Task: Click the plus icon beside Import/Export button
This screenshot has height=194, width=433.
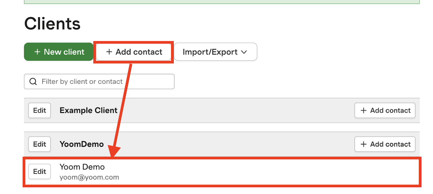Action: (109, 52)
